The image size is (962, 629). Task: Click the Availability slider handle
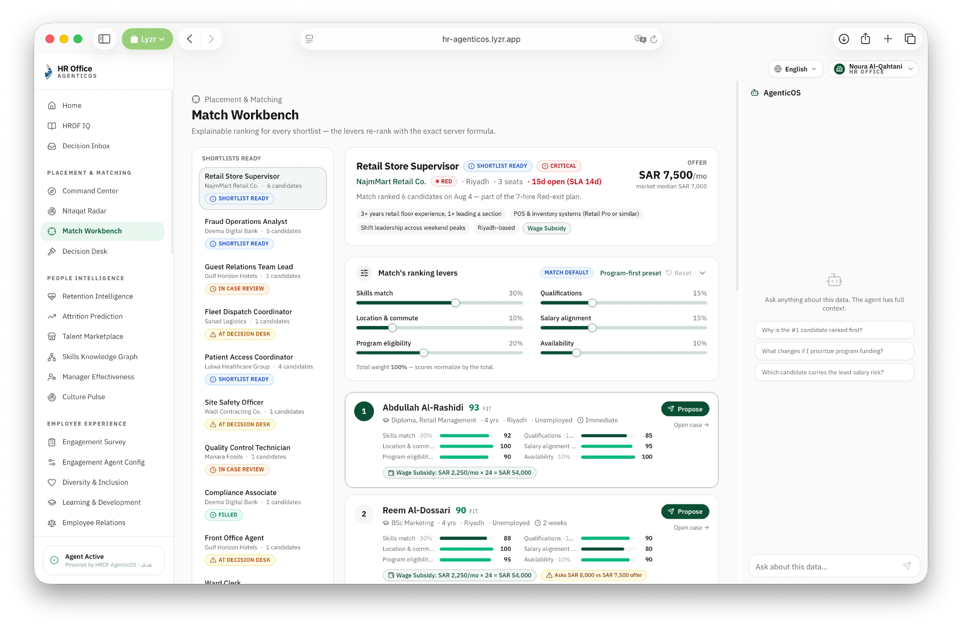[577, 353]
